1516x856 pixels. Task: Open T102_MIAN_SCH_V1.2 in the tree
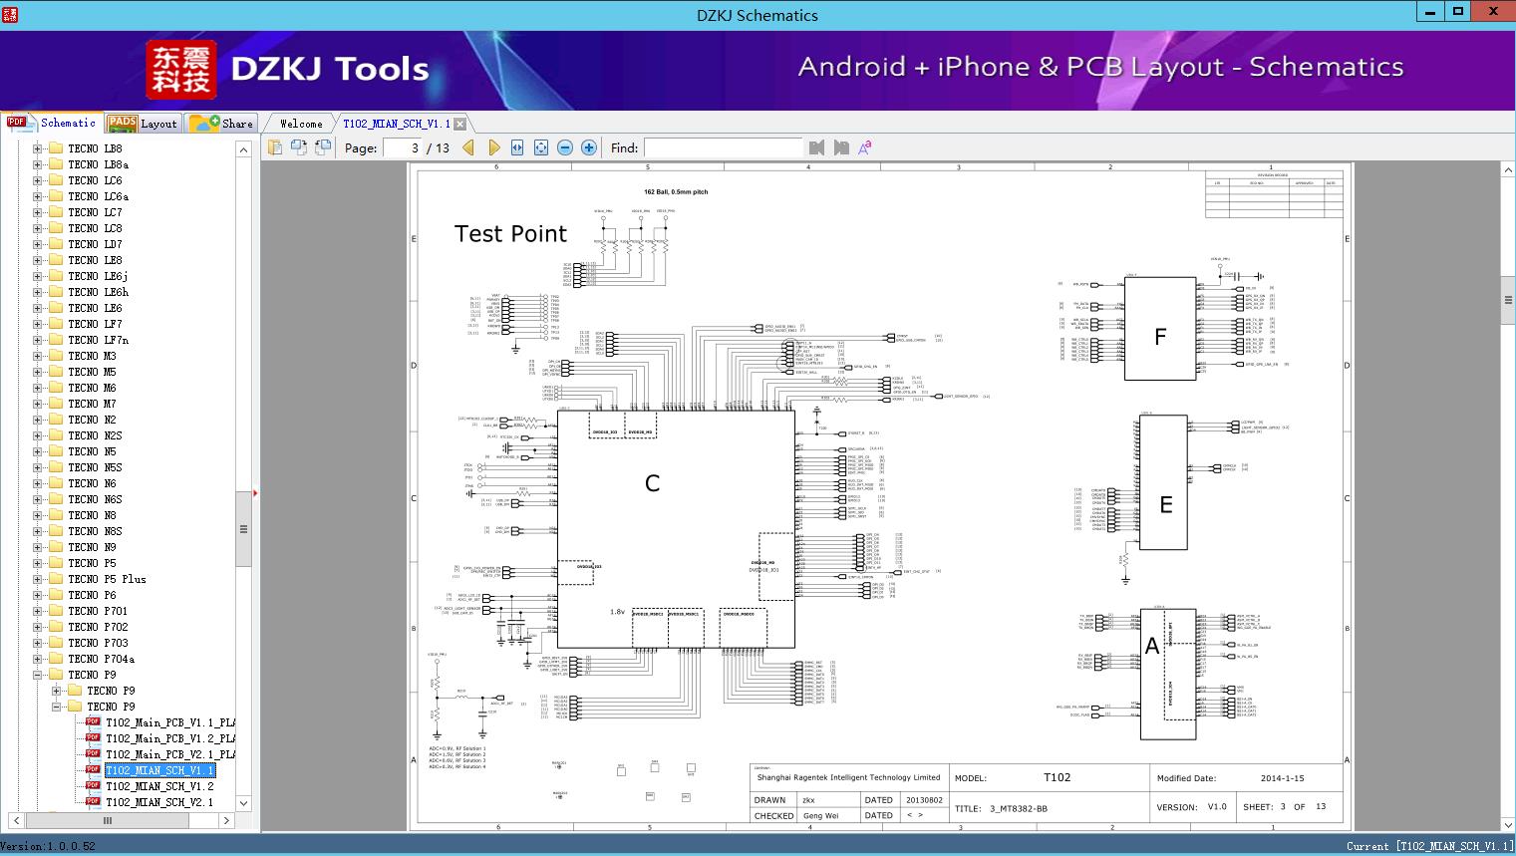[159, 786]
